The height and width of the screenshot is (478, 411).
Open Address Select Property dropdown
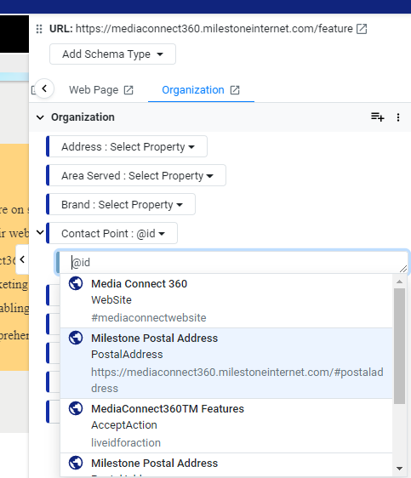click(x=128, y=146)
